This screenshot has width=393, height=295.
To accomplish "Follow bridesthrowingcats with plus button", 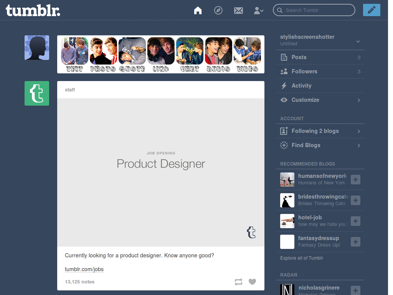I will tap(355, 200).
